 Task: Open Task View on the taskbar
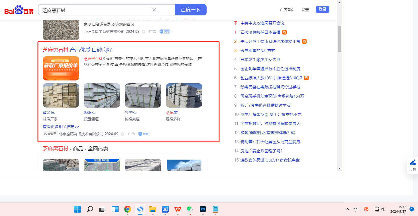102,209
